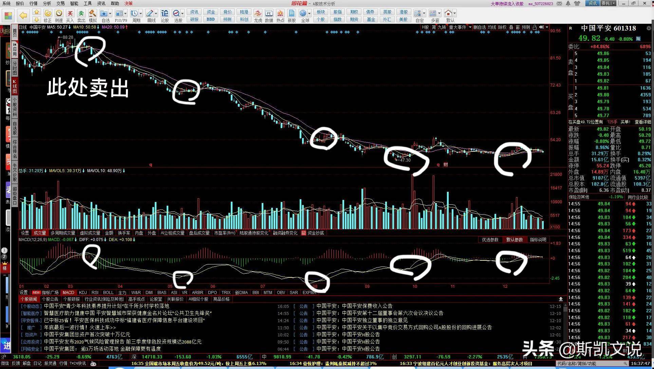654x369 pixels.
Task: Open the 论股 discussion icon
Action: click(x=165, y=13)
